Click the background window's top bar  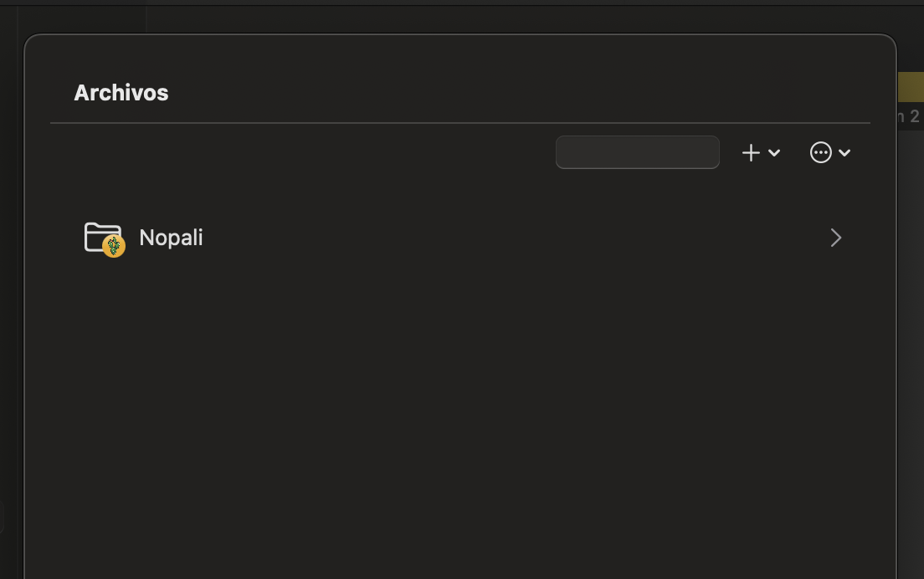point(462,3)
